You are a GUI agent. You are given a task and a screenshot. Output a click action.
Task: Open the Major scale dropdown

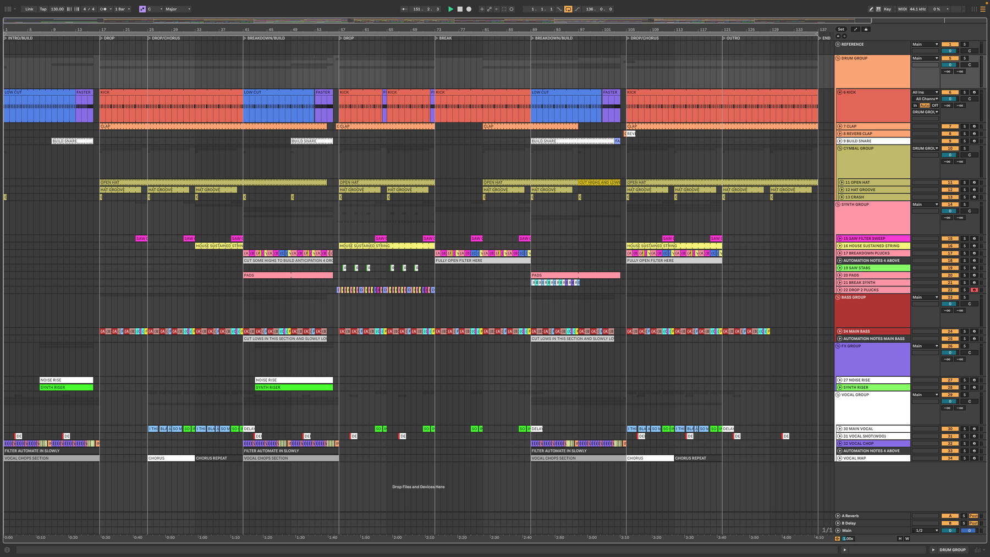pyautogui.click(x=178, y=9)
